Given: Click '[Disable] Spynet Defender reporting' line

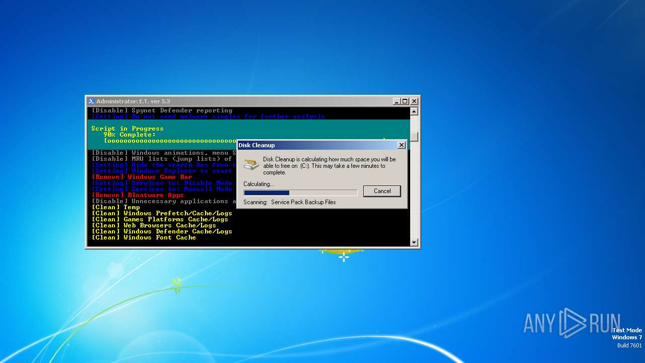Looking at the screenshot, I should click(162, 110).
